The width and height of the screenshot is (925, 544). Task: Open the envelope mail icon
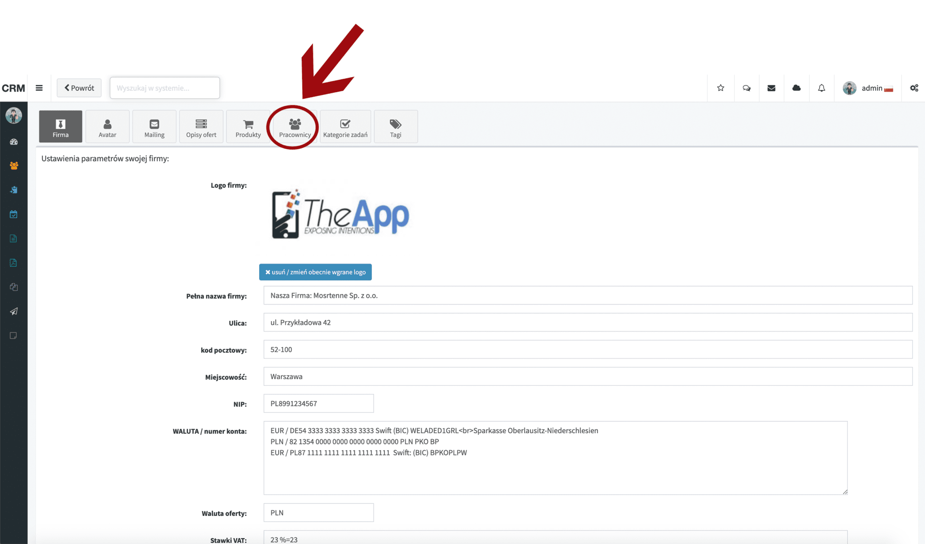(771, 88)
